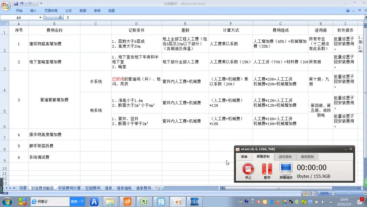Click the Excel Help question mark icon
This screenshot has height=207, width=367.
pyautogui.click(x=348, y=11)
